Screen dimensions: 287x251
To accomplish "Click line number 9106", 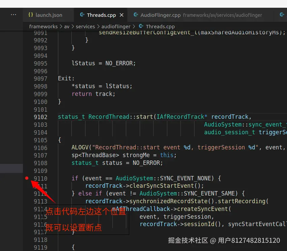I will click(40, 148).
